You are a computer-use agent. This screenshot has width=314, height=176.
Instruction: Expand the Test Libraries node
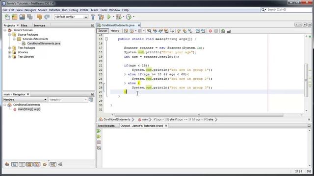pyautogui.click(x=9, y=57)
